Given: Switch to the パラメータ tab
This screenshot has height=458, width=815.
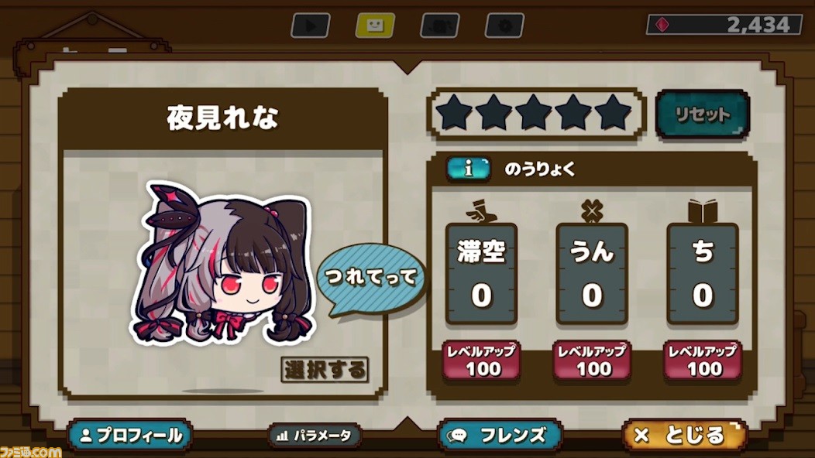Looking at the screenshot, I should tap(315, 435).
